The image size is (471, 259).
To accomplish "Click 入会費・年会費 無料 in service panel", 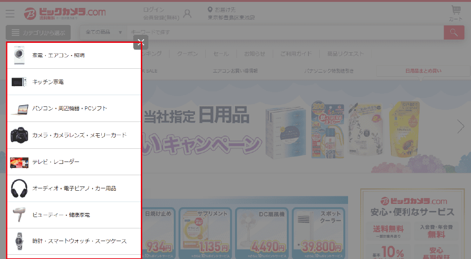I will [x=436, y=231].
